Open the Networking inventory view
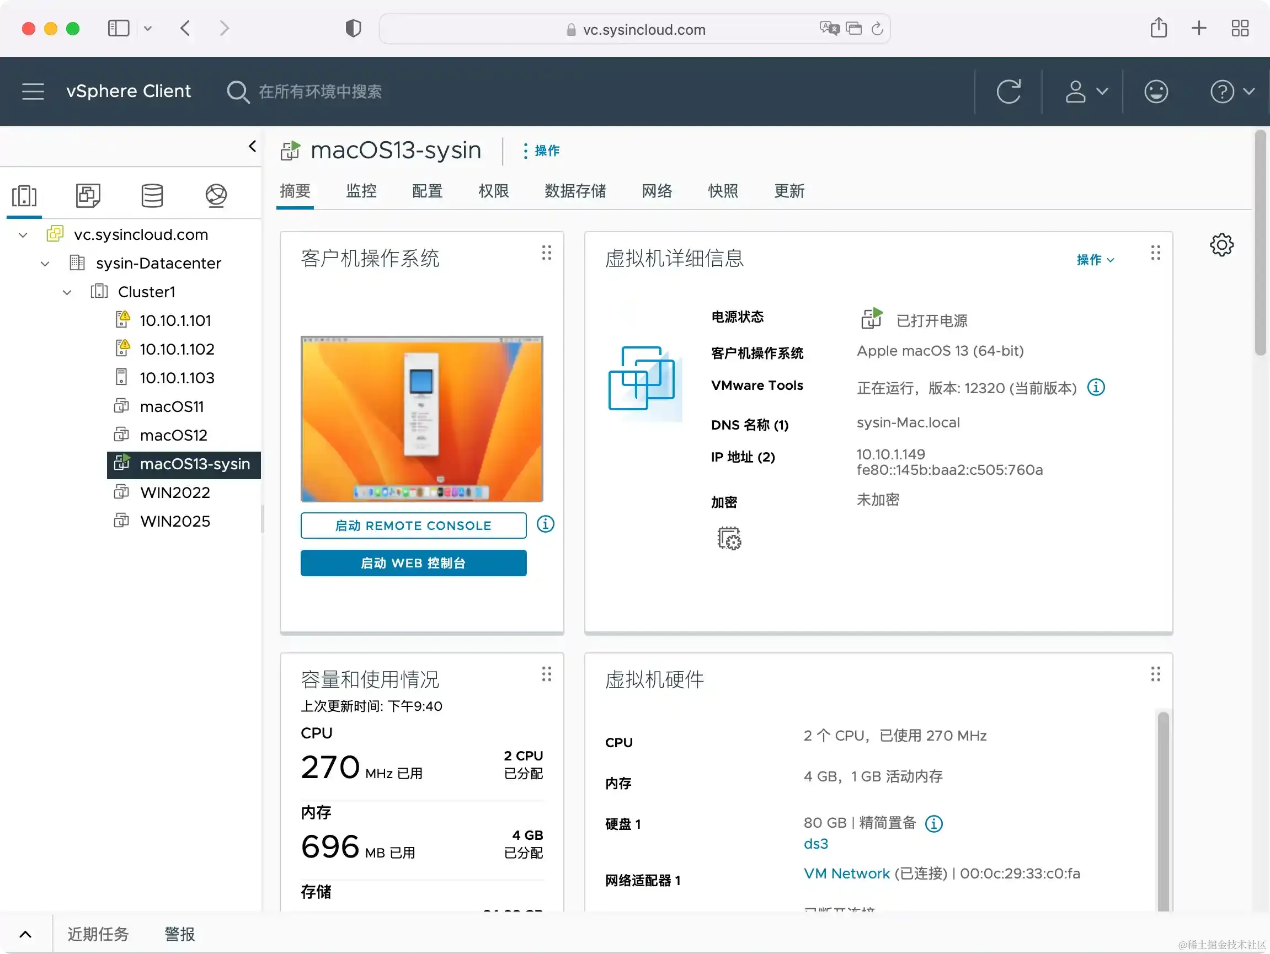1270x954 pixels. pyautogui.click(x=216, y=196)
